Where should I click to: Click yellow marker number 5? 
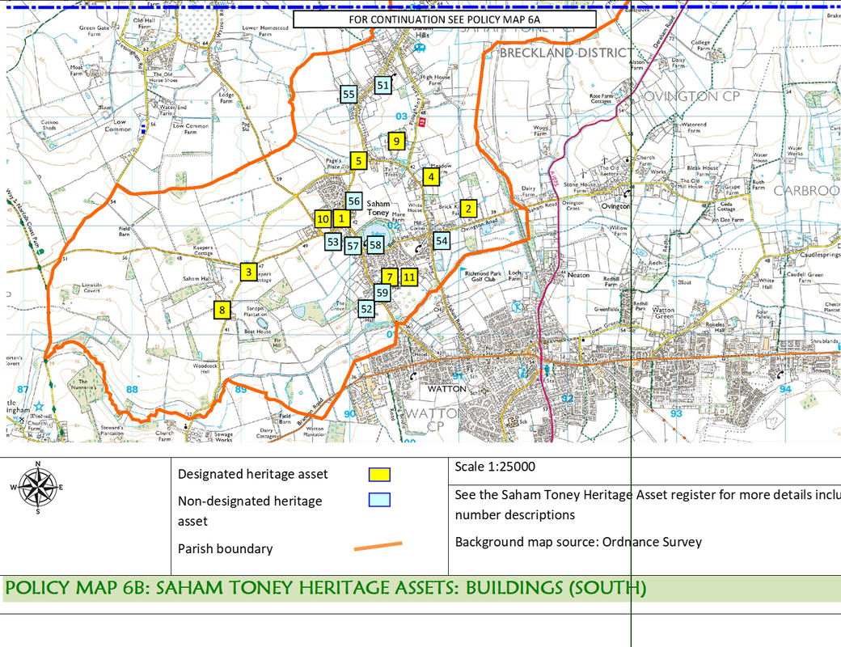[359, 160]
